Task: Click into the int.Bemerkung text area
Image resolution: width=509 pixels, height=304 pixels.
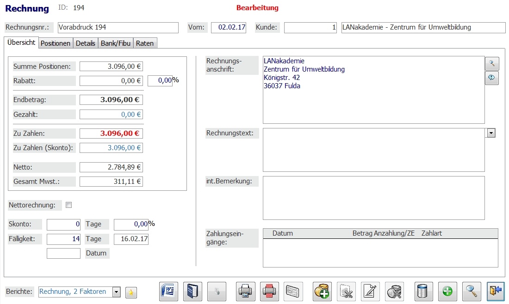Action: click(x=373, y=198)
